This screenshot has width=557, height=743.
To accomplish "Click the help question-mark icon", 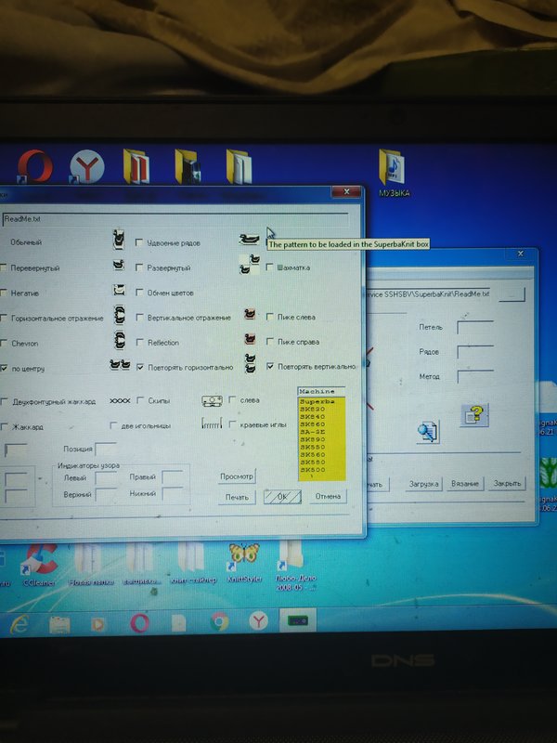I will pyautogui.click(x=475, y=414).
